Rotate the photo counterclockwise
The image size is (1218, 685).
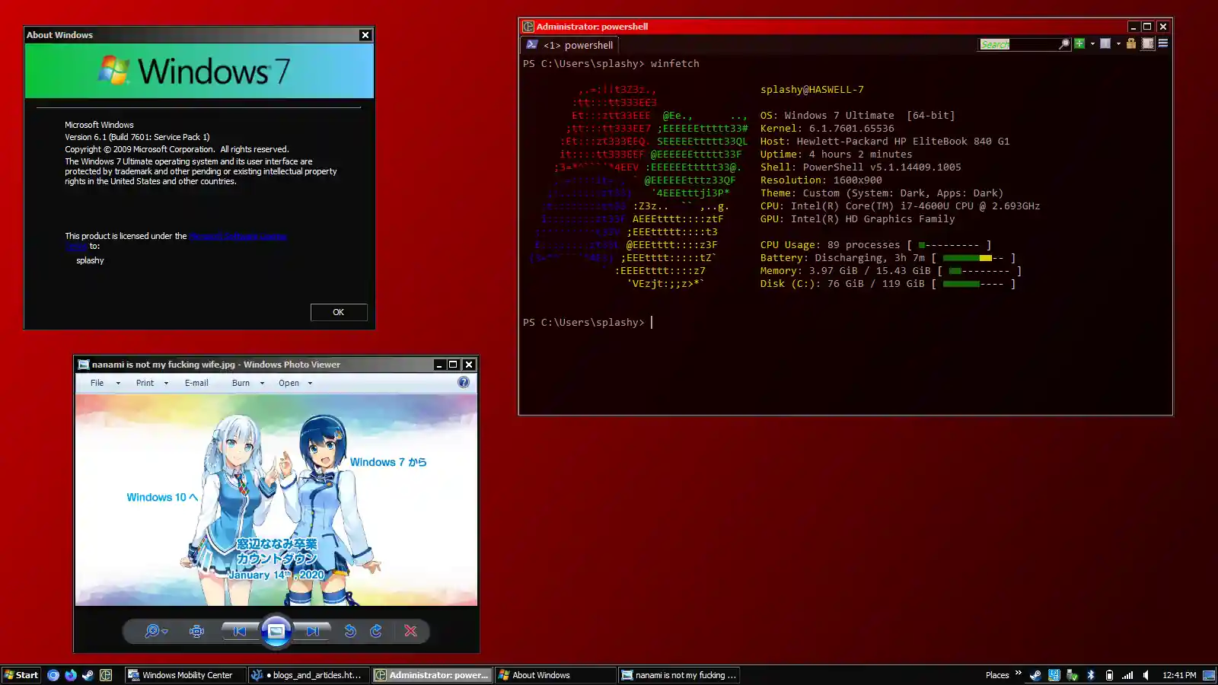click(350, 631)
